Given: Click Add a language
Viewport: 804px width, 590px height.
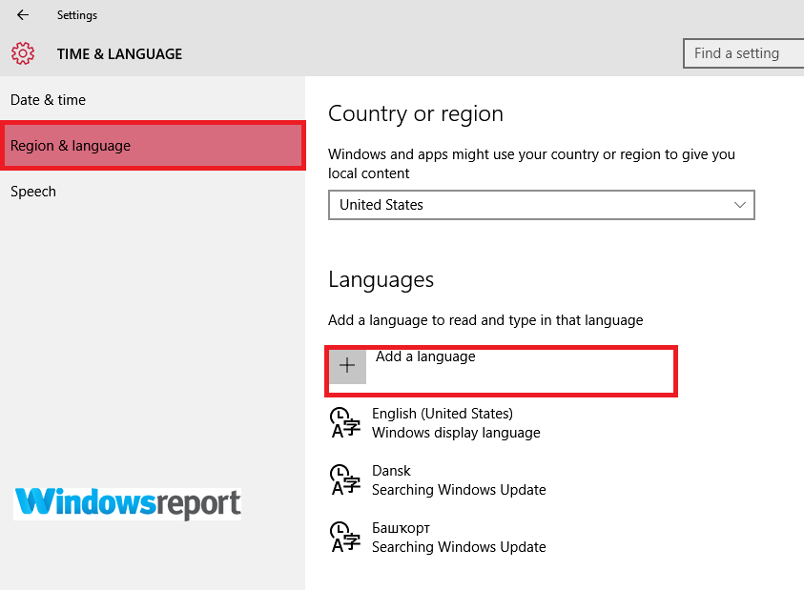Looking at the screenshot, I should [x=423, y=356].
